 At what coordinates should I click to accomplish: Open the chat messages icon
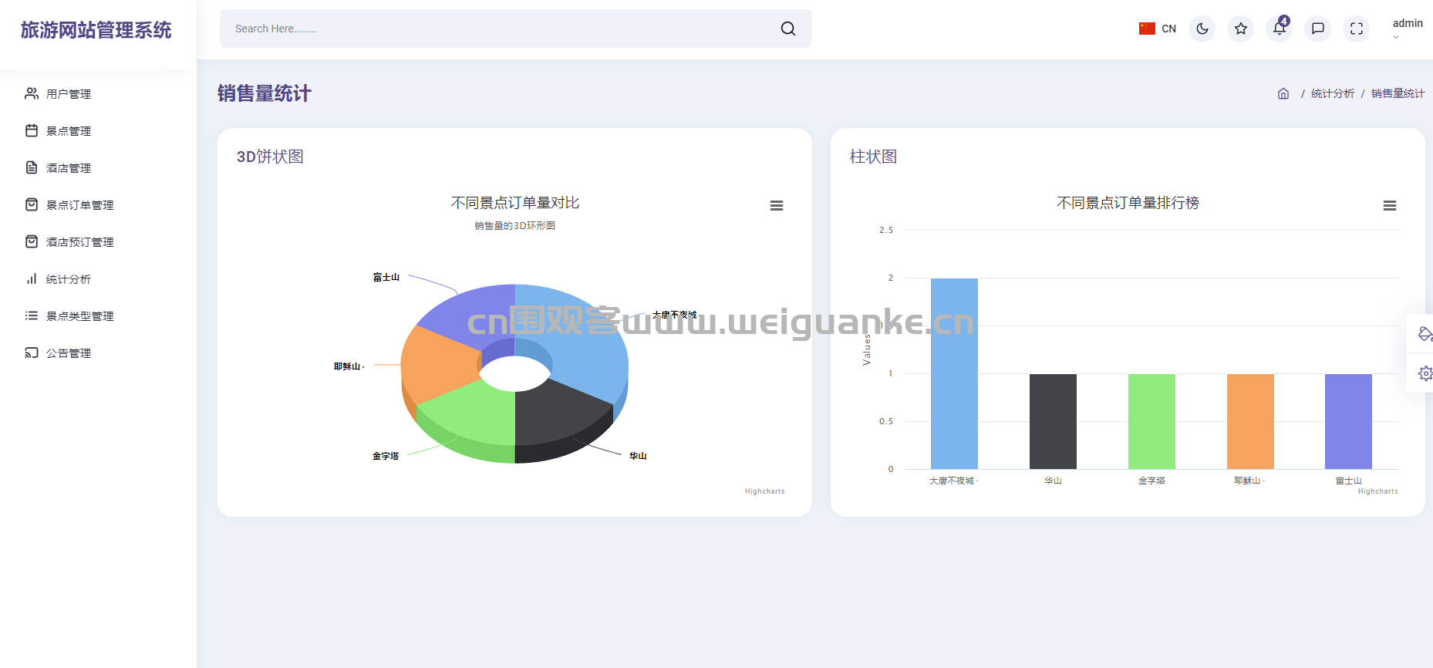point(1317,29)
